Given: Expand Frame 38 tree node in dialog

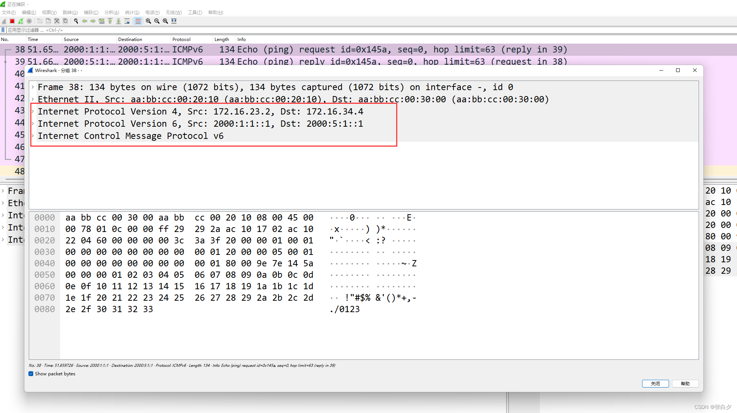Looking at the screenshot, I should point(33,87).
